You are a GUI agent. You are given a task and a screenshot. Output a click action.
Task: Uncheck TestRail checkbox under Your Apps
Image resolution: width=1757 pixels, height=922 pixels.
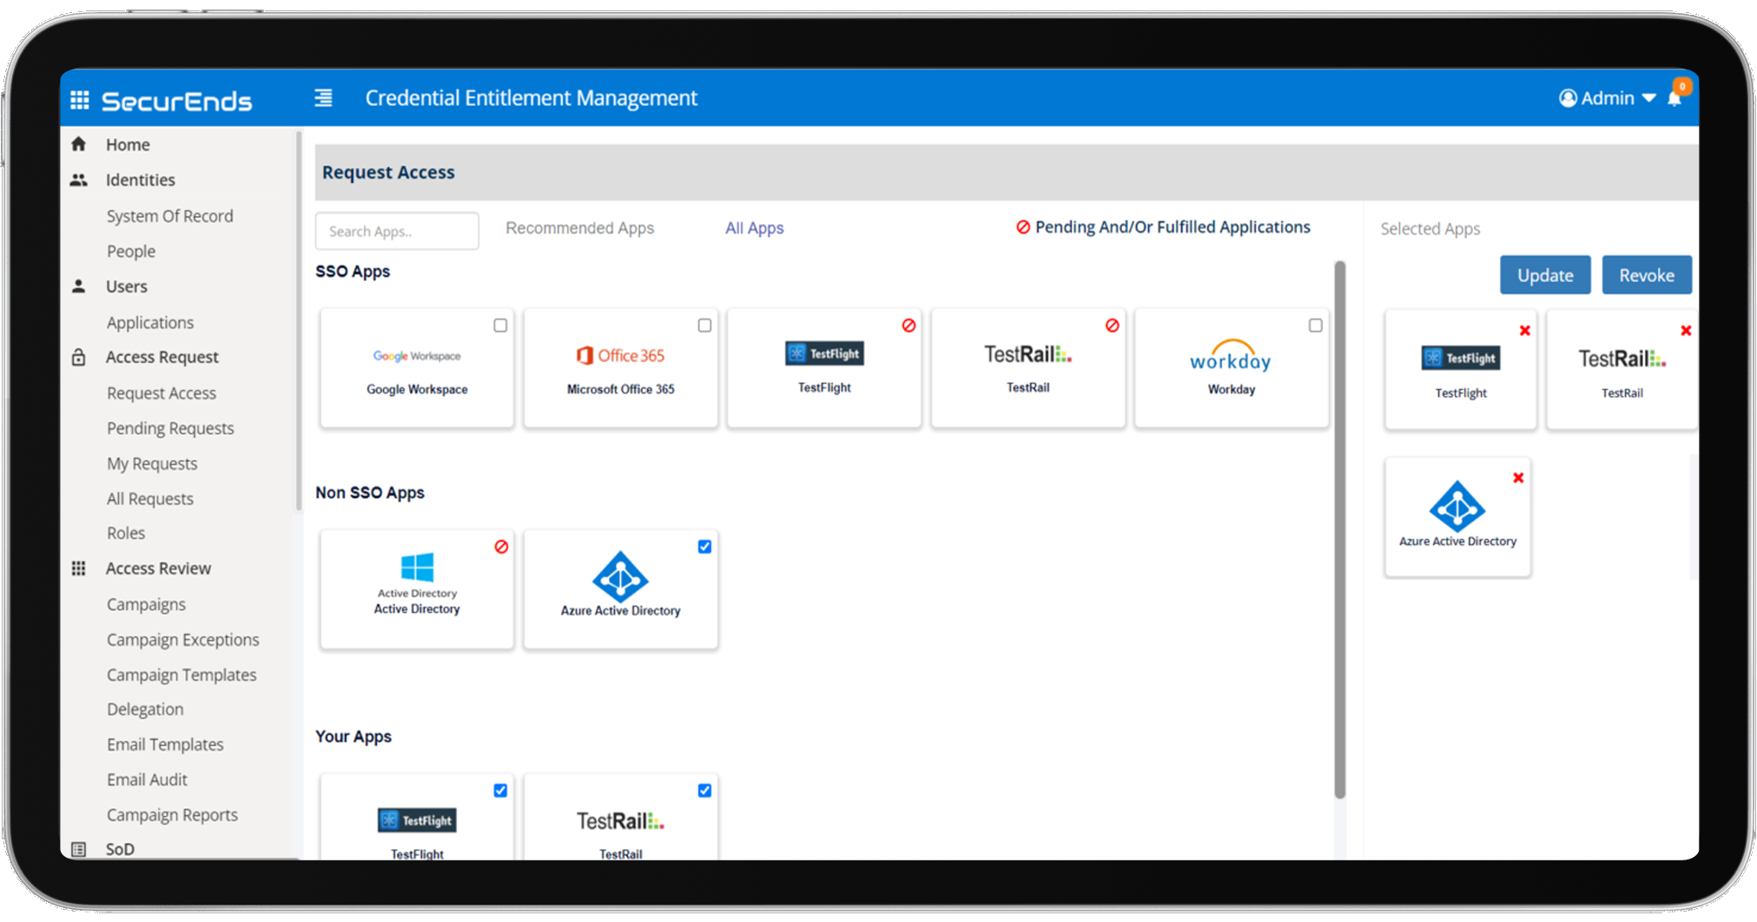click(x=704, y=791)
